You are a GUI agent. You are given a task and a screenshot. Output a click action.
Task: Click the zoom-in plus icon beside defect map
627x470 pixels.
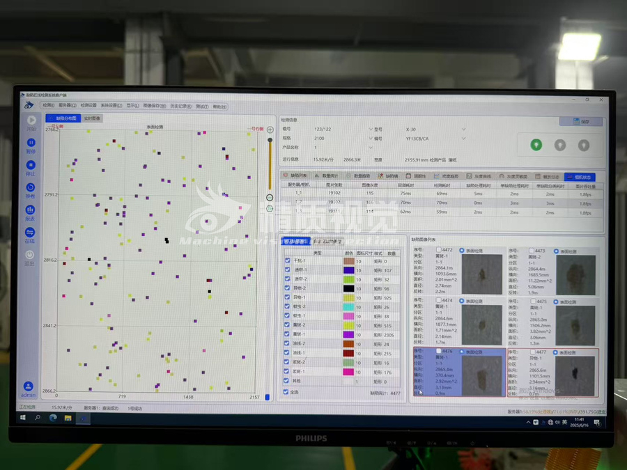270,139
